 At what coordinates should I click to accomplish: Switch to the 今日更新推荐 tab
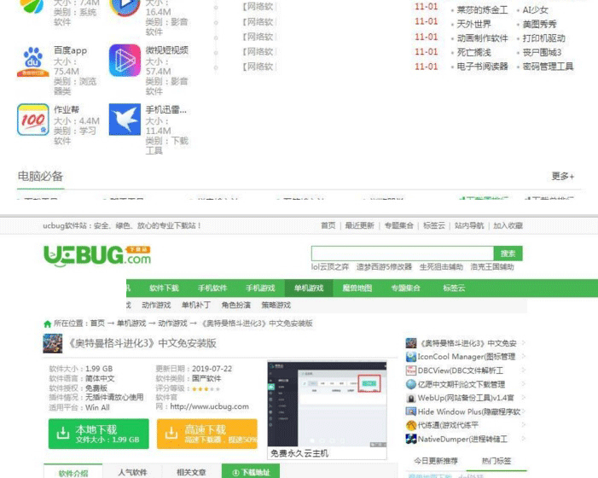click(436, 461)
